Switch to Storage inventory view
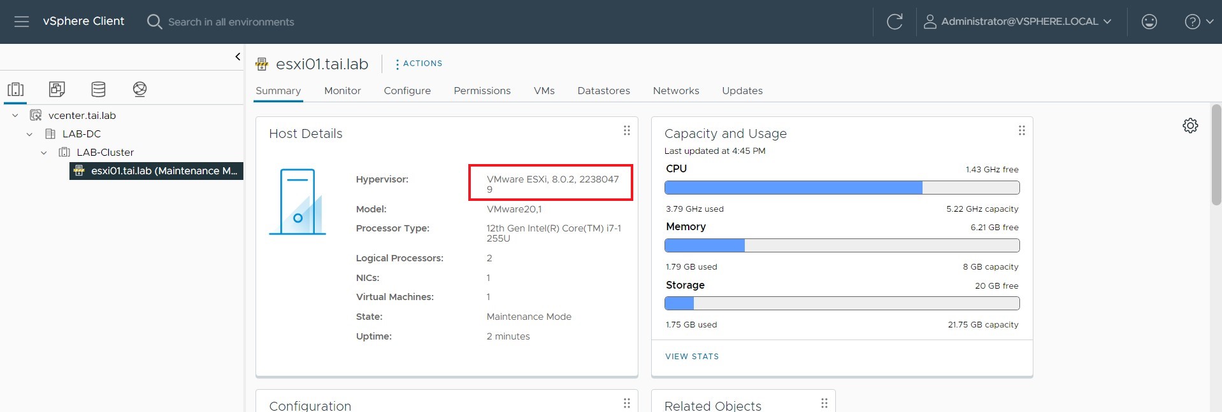 pos(98,89)
